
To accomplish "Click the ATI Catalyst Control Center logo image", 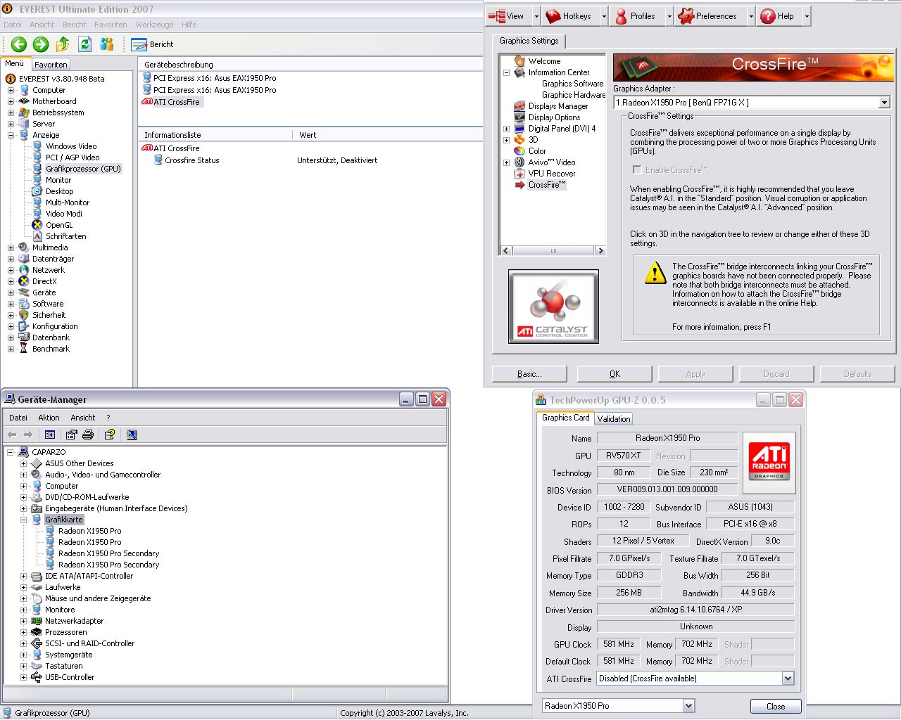I will pyautogui.click(x=553, y=307).
